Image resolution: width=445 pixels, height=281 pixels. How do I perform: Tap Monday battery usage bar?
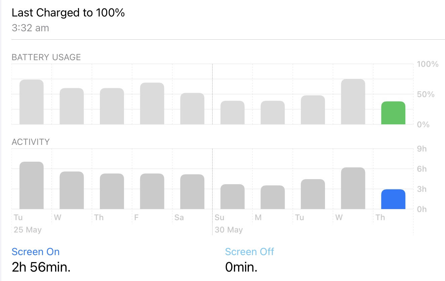(273, 113)
